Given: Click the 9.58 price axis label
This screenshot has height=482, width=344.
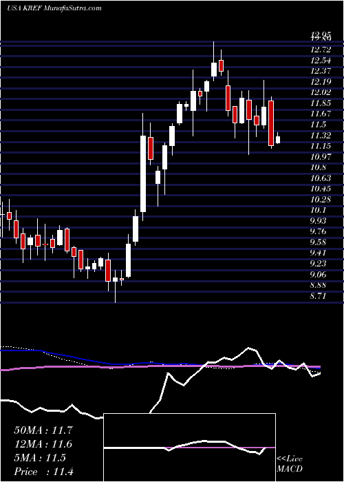Looking at the screenshot, I should click(319, 242).
